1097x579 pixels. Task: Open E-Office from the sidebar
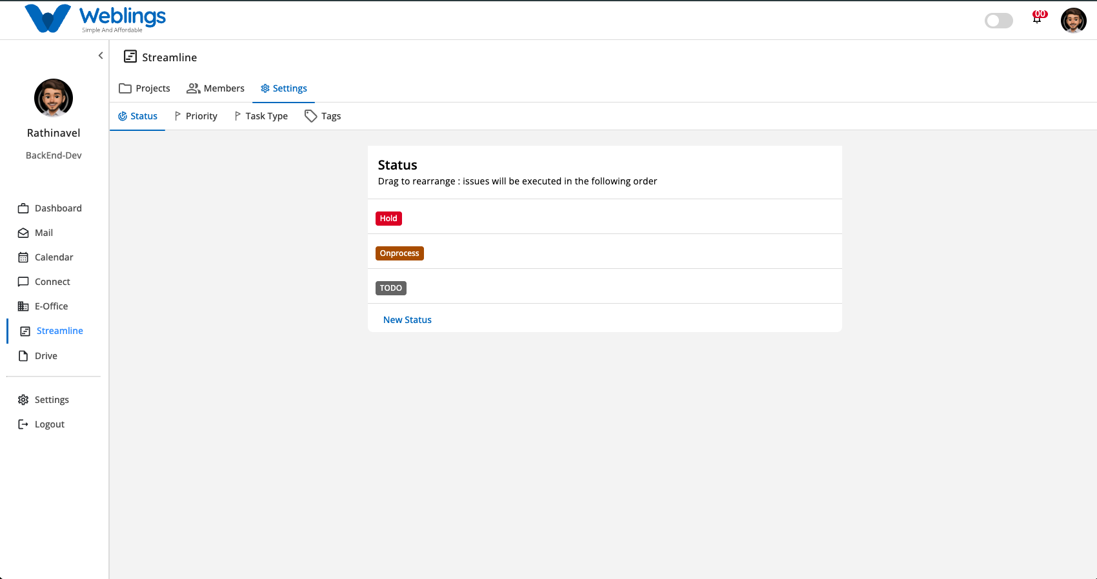(52, 306)
